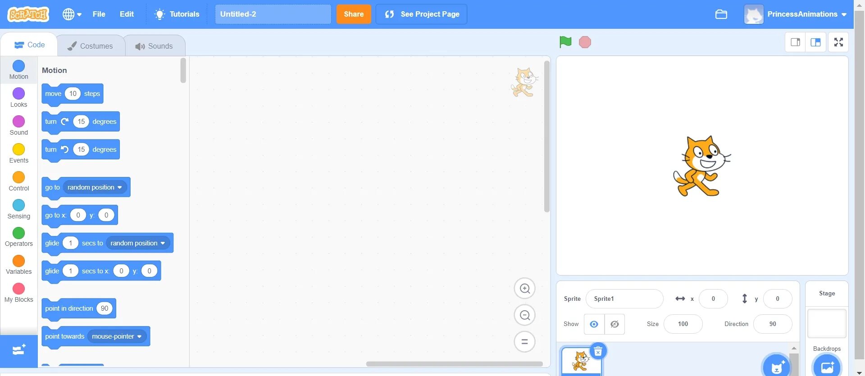Click the glide secs to x y block
The image size is (865, 376).
click(x=101, y=272)
